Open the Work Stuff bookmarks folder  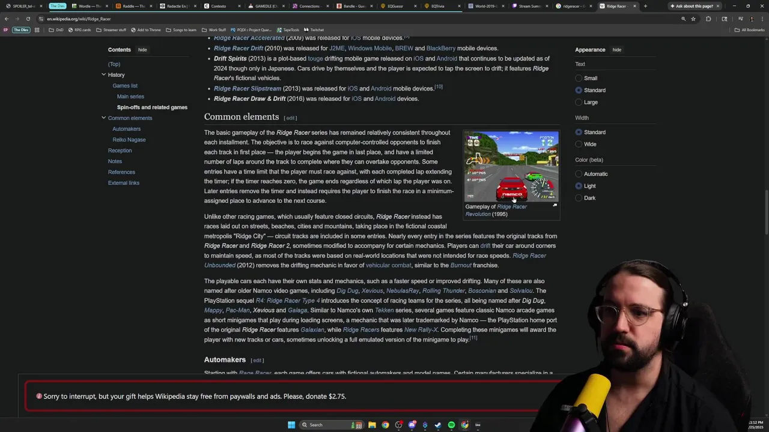[214, 29]
